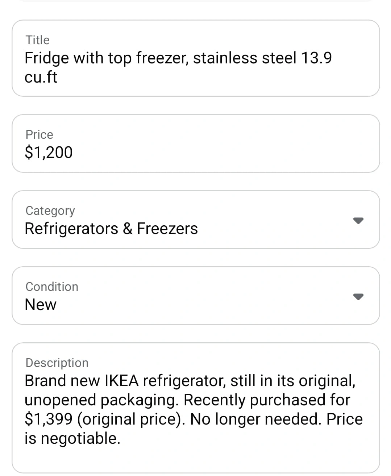Click the Condition dropdown arrow icon
The image size is (391, 476).
coord(358,296)
